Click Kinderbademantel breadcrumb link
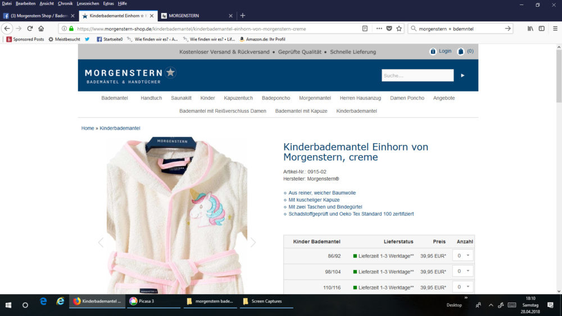This screenshot has height=316, width=562. click(x=120, y=128)
